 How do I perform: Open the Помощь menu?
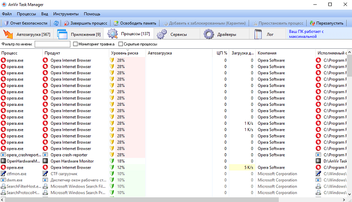[x=92, y=14]
